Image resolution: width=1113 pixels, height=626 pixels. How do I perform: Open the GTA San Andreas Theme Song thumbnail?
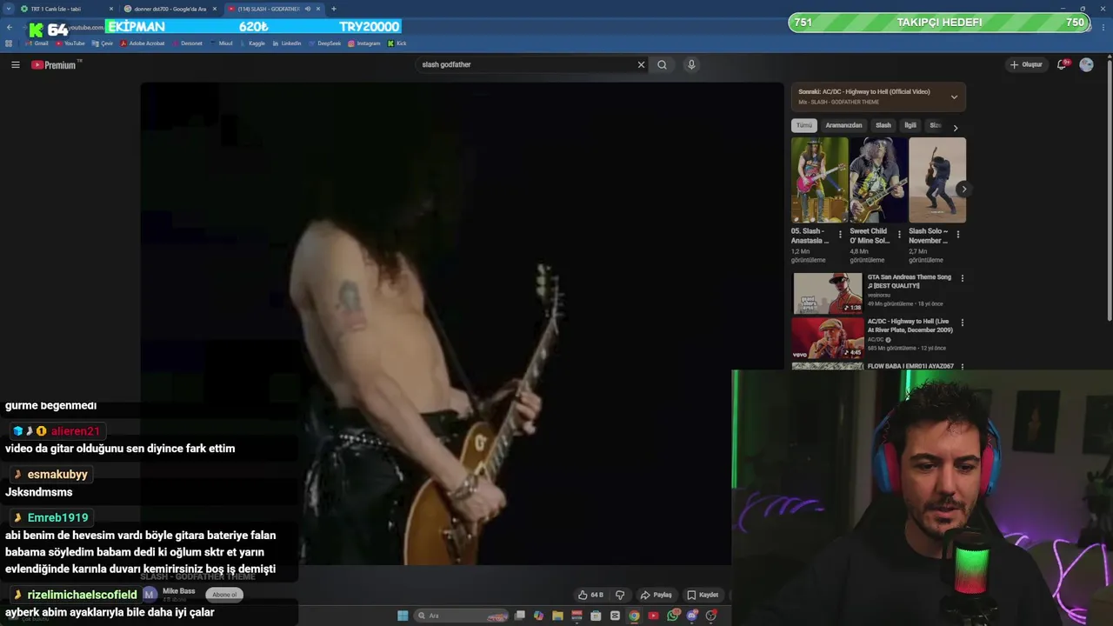coord(827,293)
